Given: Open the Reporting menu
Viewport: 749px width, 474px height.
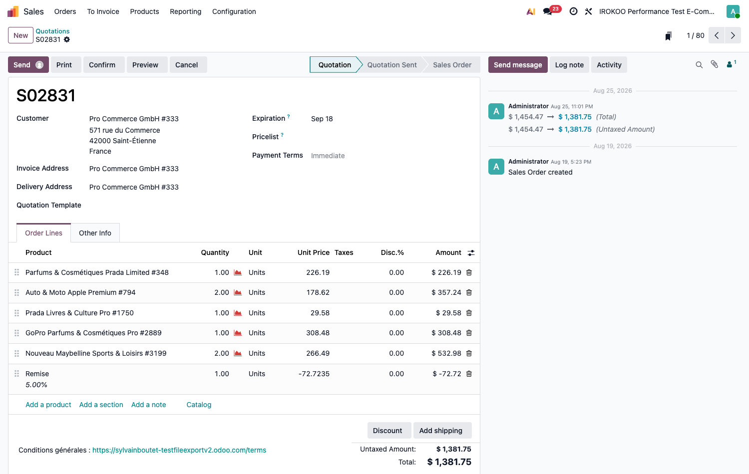Looking at the screenshot, I should pos(186,11).
